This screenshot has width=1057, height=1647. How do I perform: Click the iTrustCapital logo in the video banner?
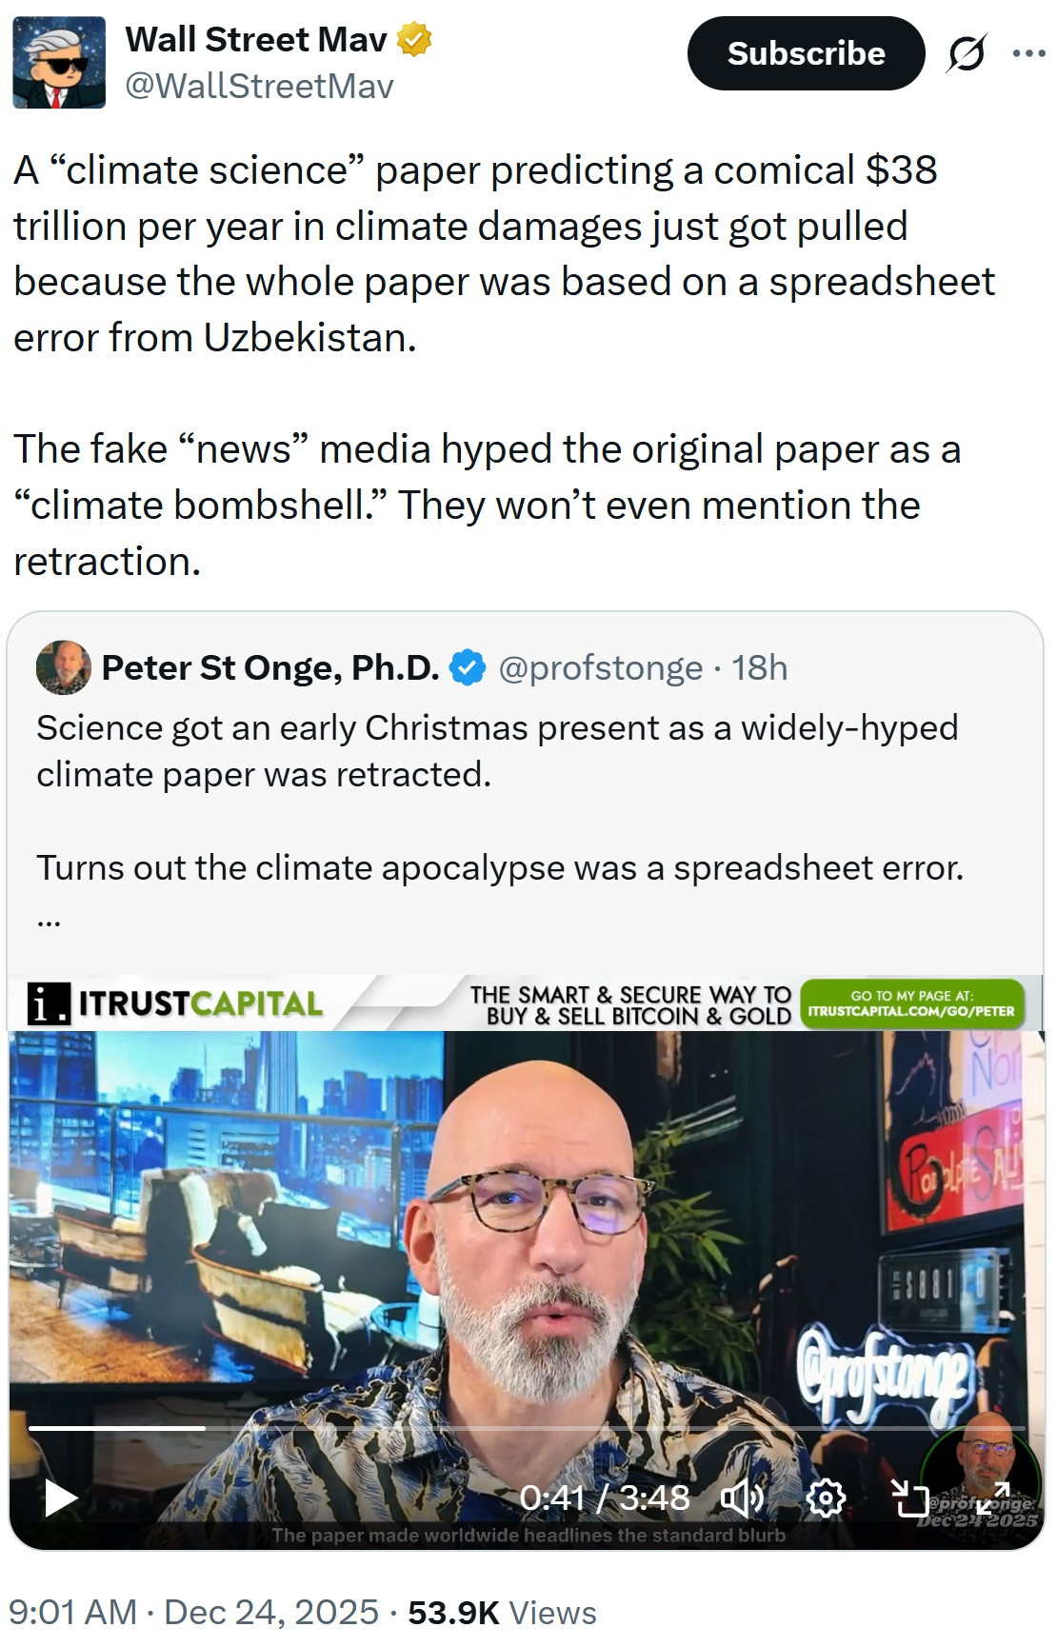pyautogui.click(x=176, y=1003)
